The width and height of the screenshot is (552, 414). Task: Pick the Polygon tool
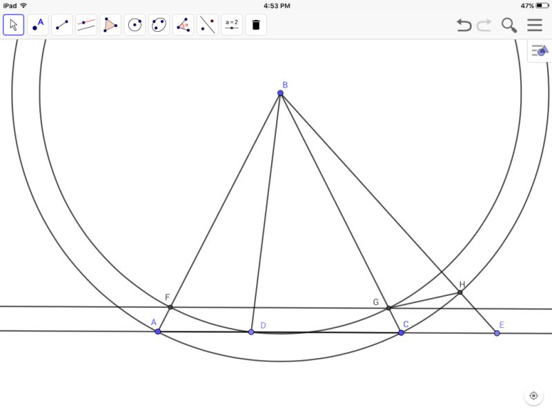pos(109,25)
